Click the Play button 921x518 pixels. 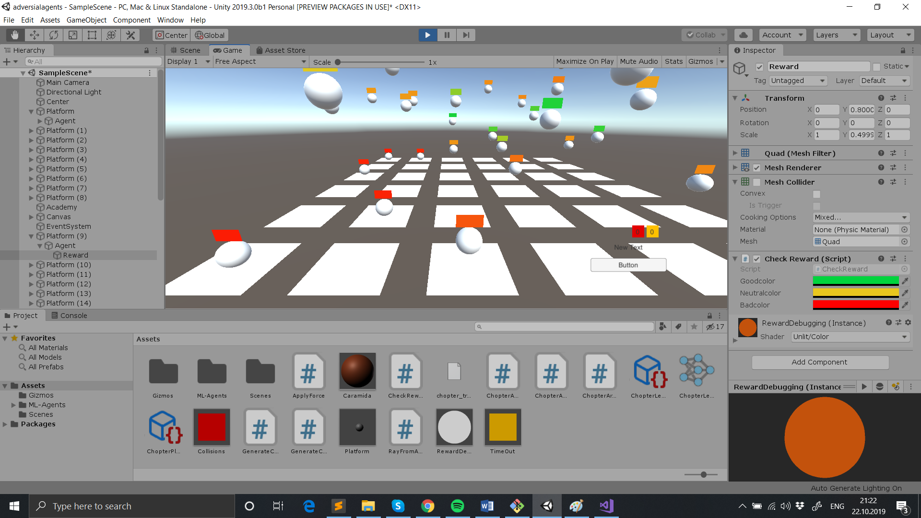coord(427,35)
